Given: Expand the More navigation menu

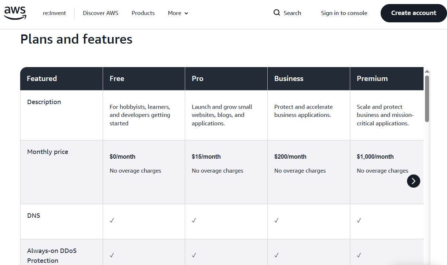Looking at the screenshot, I should click(x=177, y=13).
